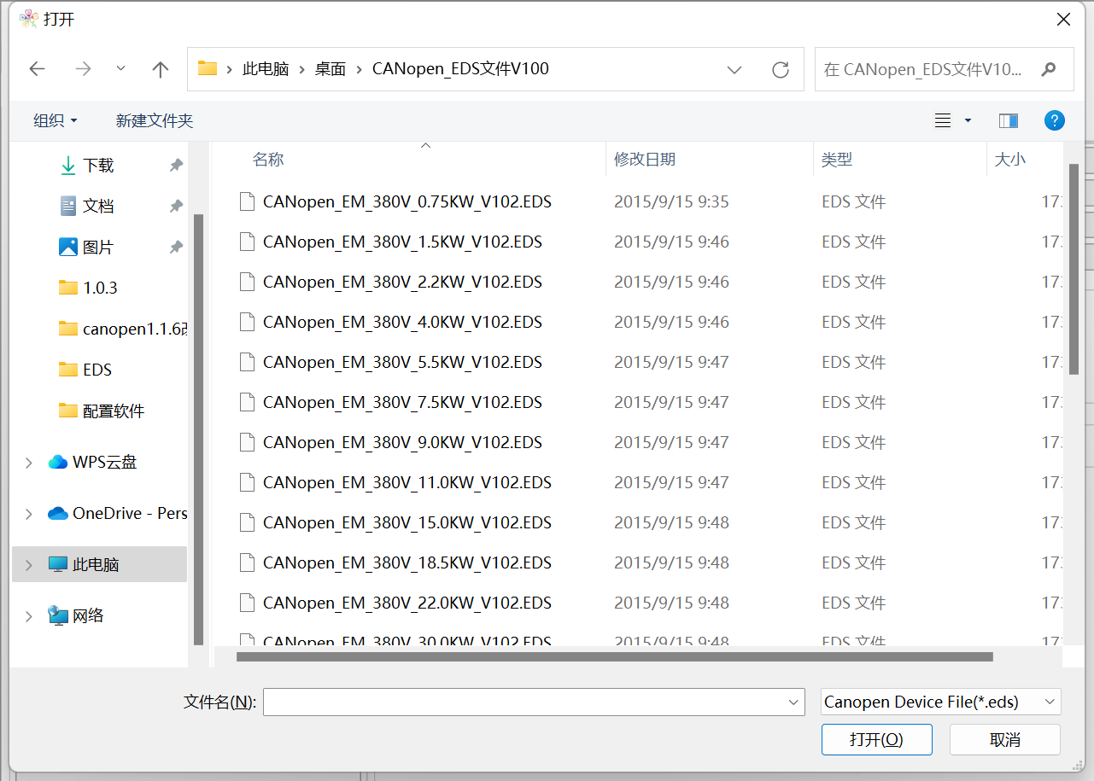
Task: Click the 打开(O) button
Action: pos(876,739)
